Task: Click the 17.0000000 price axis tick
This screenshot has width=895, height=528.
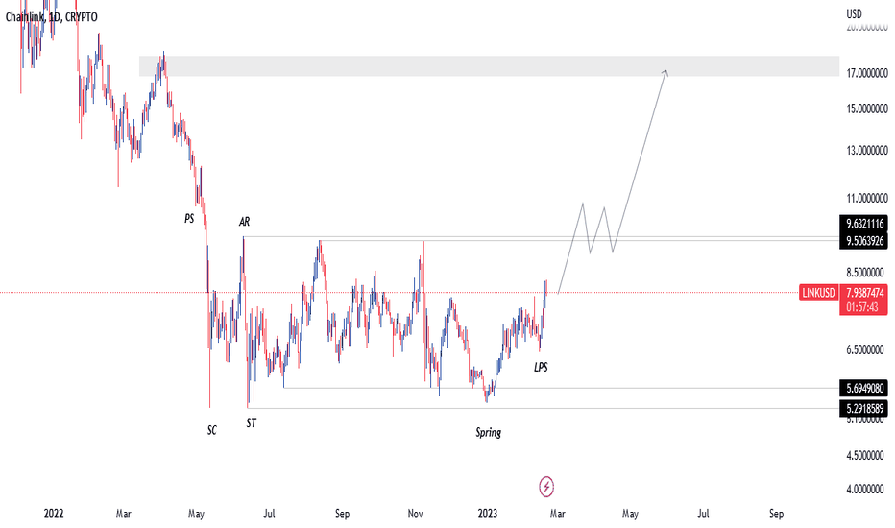Action: tap(867, 73)
